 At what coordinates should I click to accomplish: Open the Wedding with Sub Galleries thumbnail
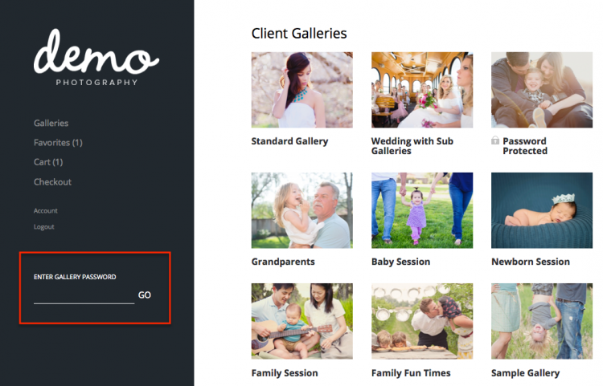[x=422, y=90]
